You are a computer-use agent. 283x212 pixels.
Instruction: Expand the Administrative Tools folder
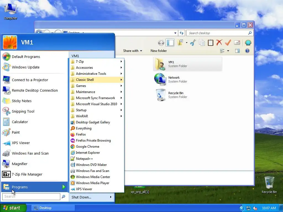click(x=97, y=73)
